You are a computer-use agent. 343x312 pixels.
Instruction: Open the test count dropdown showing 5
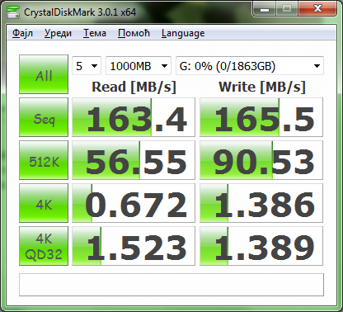[87, 66]
